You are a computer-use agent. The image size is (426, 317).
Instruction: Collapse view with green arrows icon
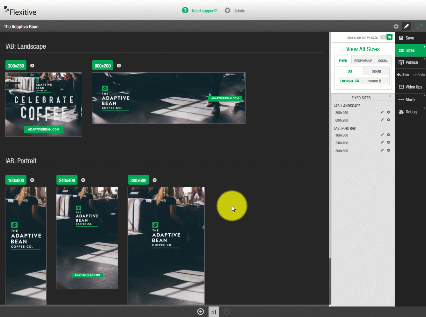pos(420,26)
